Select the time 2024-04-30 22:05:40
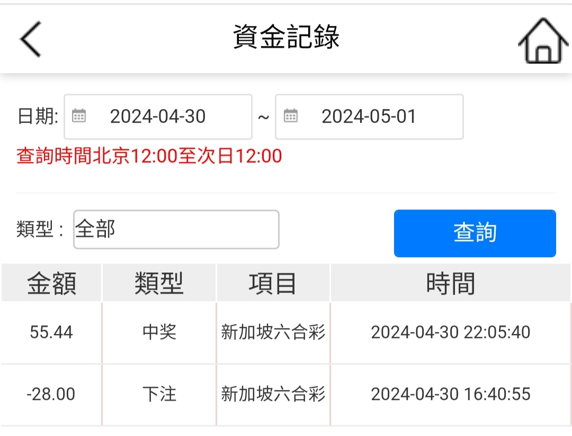Viewport: 572px width, 436px height. pos(451,332)
